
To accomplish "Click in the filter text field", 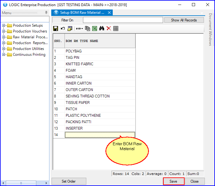I will click(x=123, y=20).
